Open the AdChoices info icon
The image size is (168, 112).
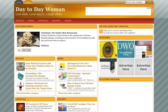coord(148,8)
